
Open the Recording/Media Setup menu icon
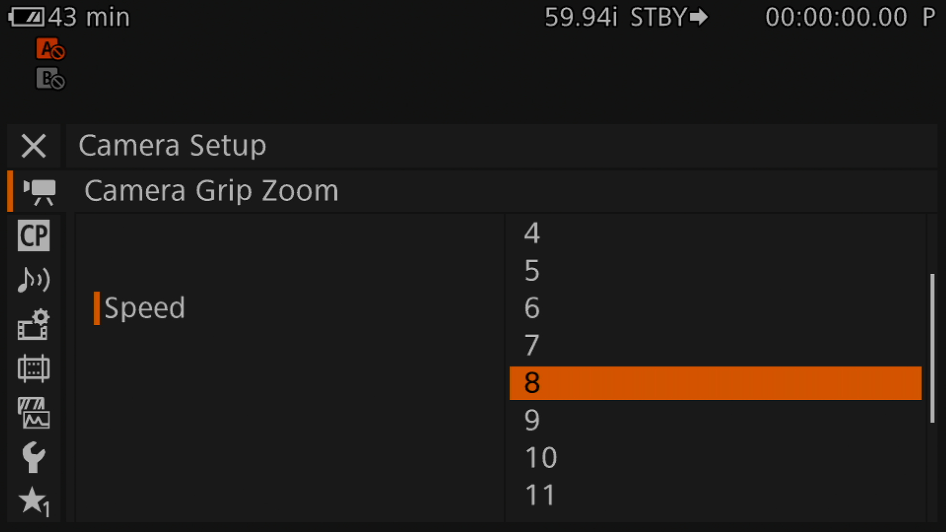33,325
